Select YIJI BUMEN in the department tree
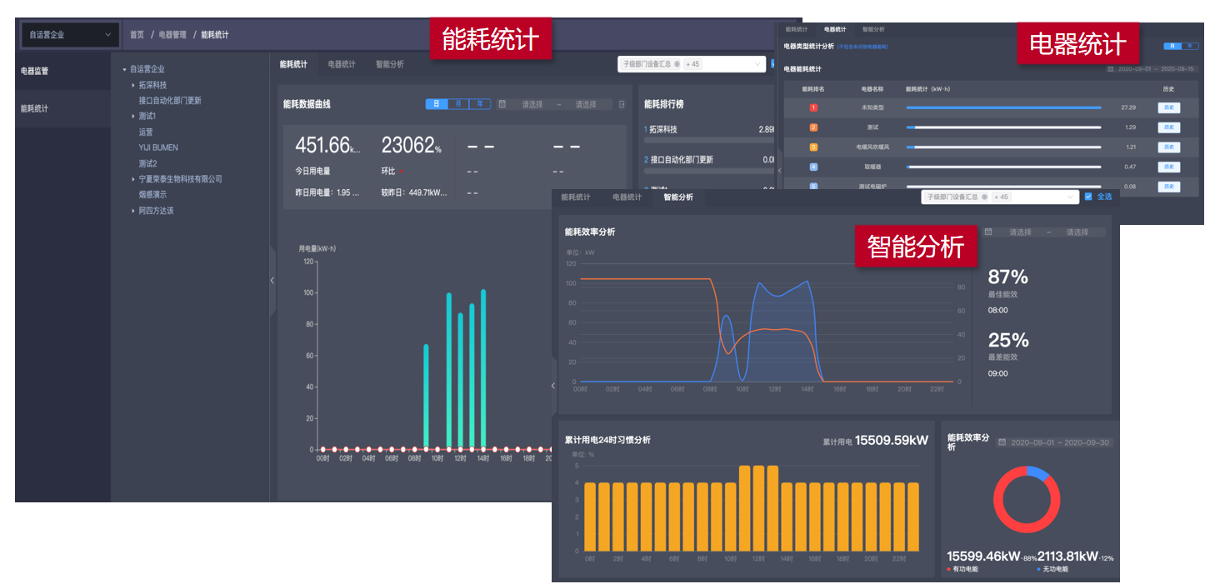 pyautogui.click(x=158, y=147)
